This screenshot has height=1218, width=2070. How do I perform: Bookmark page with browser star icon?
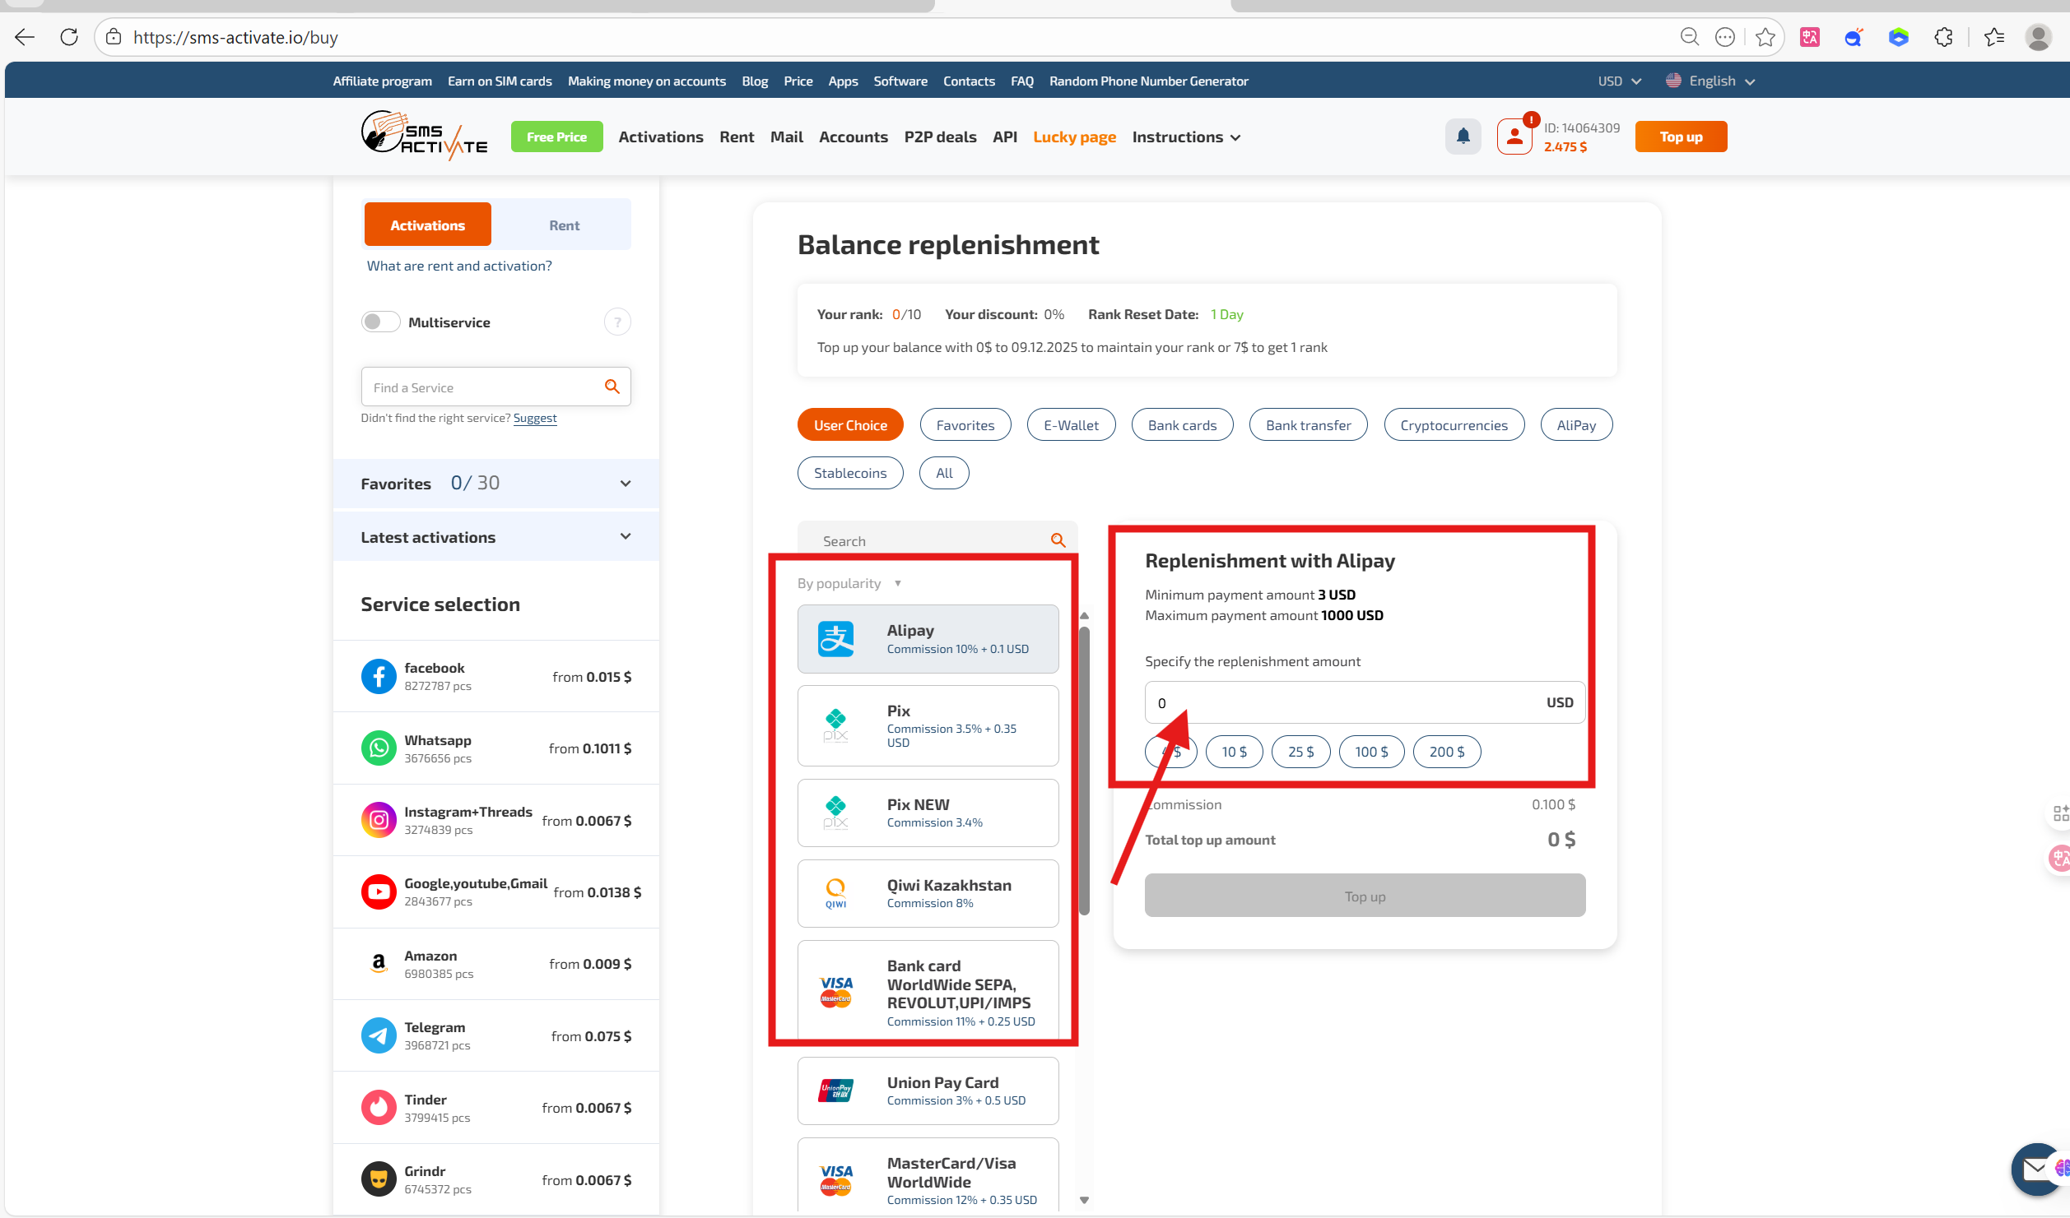coord(1765,37)
